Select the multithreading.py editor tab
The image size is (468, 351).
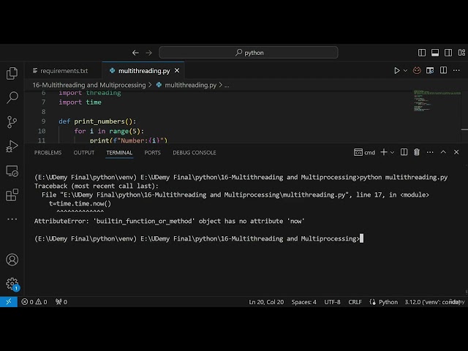point(144,71)
